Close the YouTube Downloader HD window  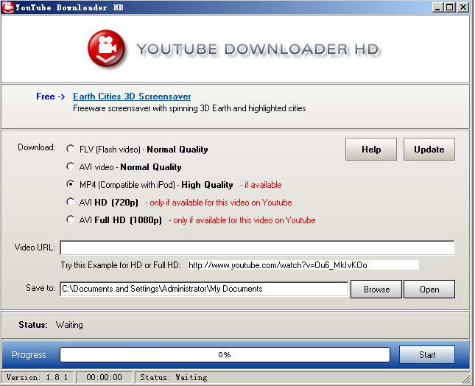coord(463,7)
